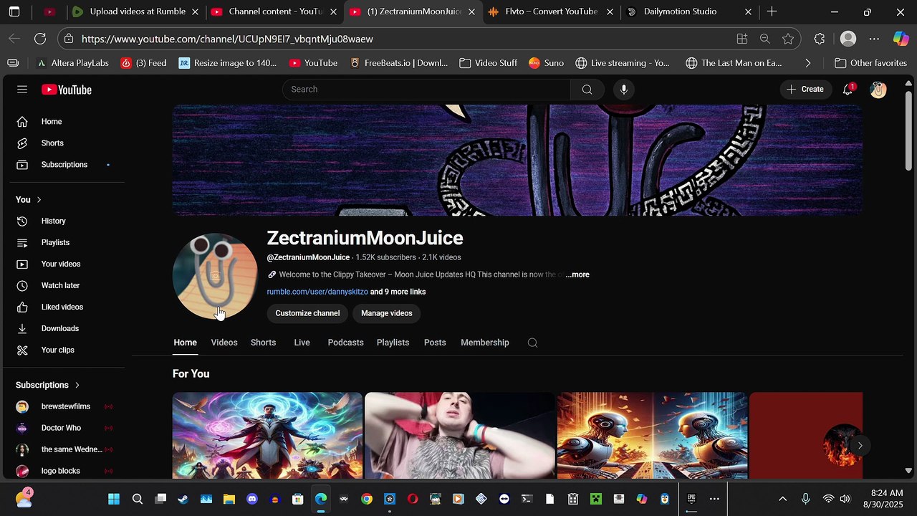
Task: Click the YouTube logo
Action: click(67, 90)
